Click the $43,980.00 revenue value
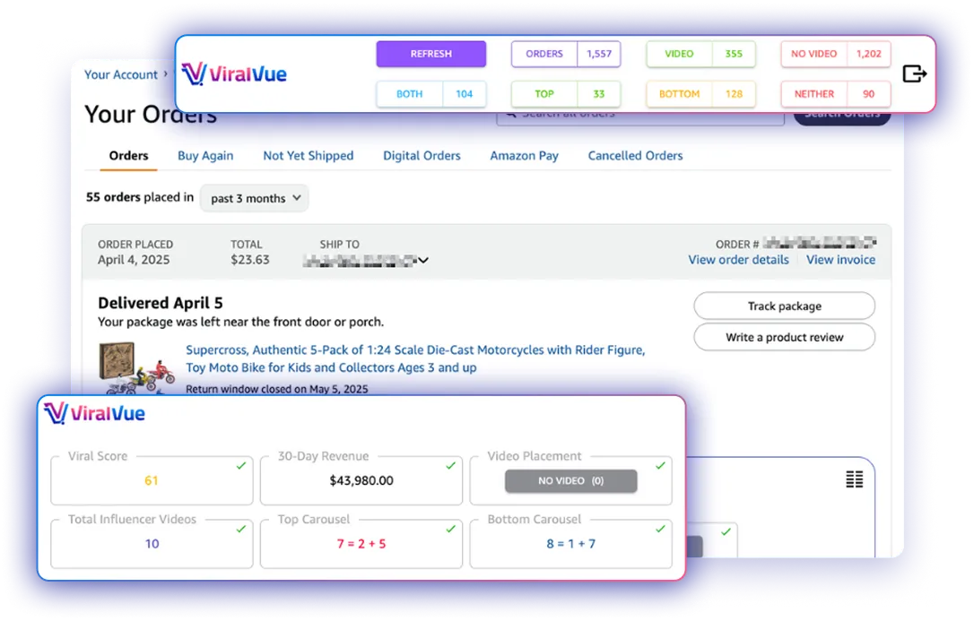The width and height of the screenshot is (974, 621). pyautogui.click(x=361, y=481)
